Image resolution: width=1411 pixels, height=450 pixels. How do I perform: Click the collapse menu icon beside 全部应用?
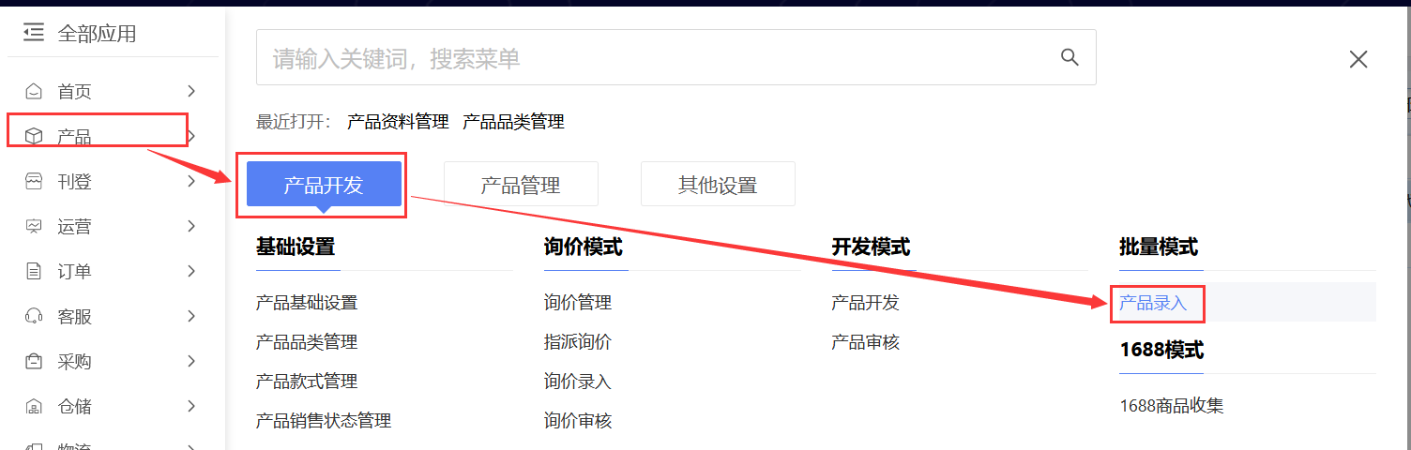(34, 34)
